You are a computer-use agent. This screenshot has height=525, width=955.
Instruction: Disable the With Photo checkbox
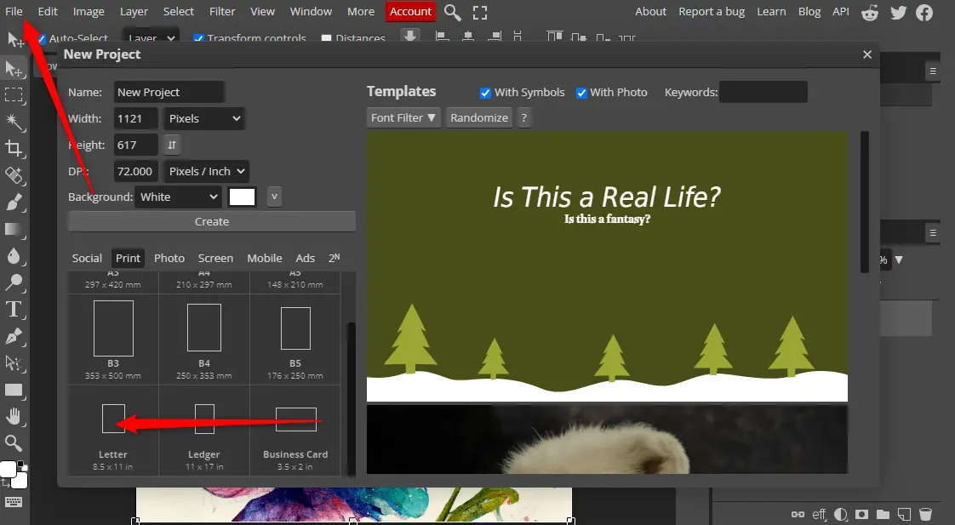tap(581, 93)
